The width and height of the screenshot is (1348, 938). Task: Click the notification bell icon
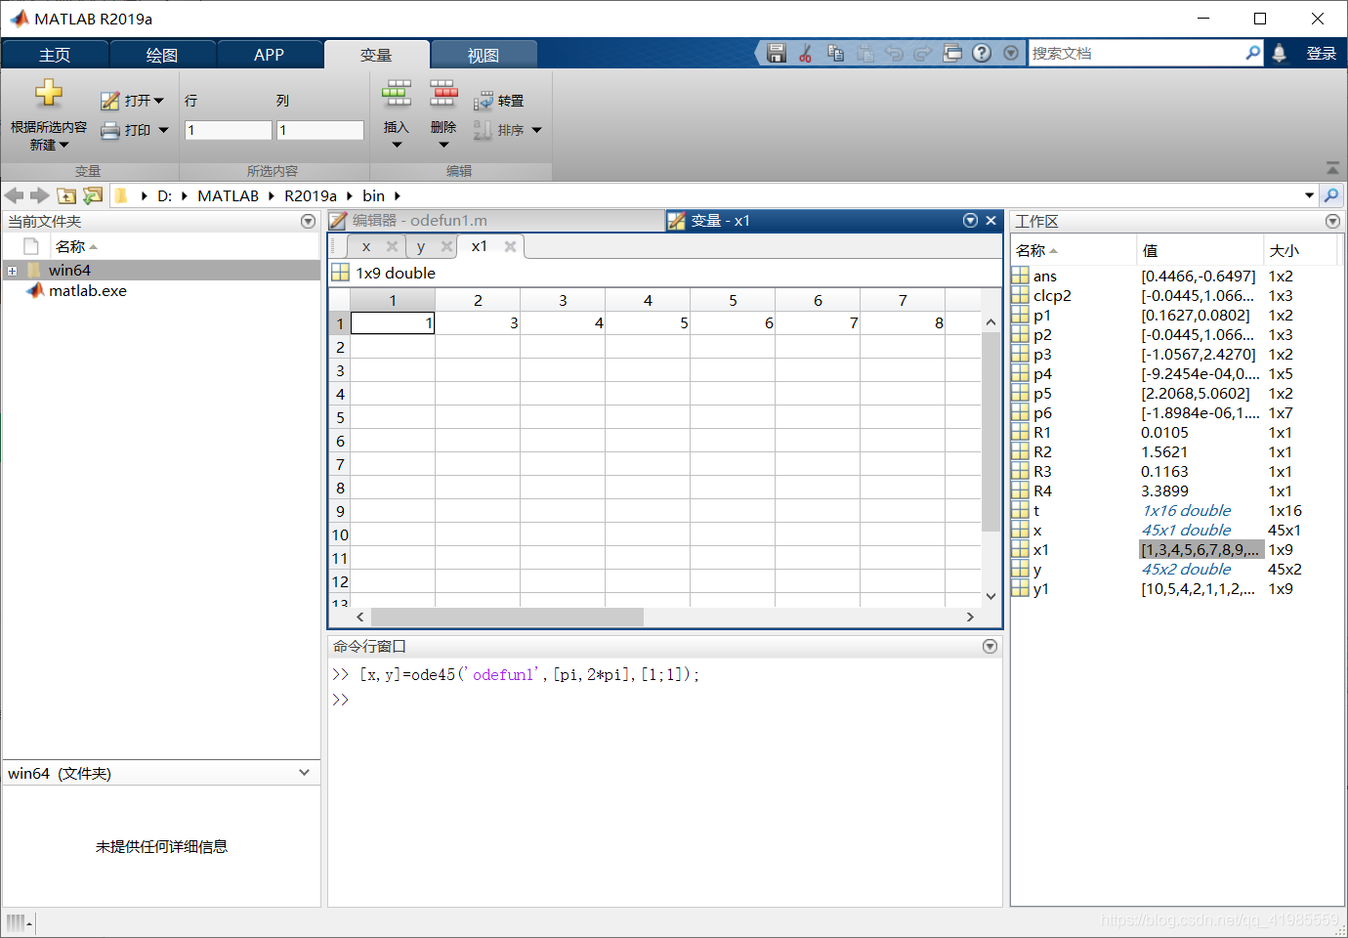(1279, 54)
